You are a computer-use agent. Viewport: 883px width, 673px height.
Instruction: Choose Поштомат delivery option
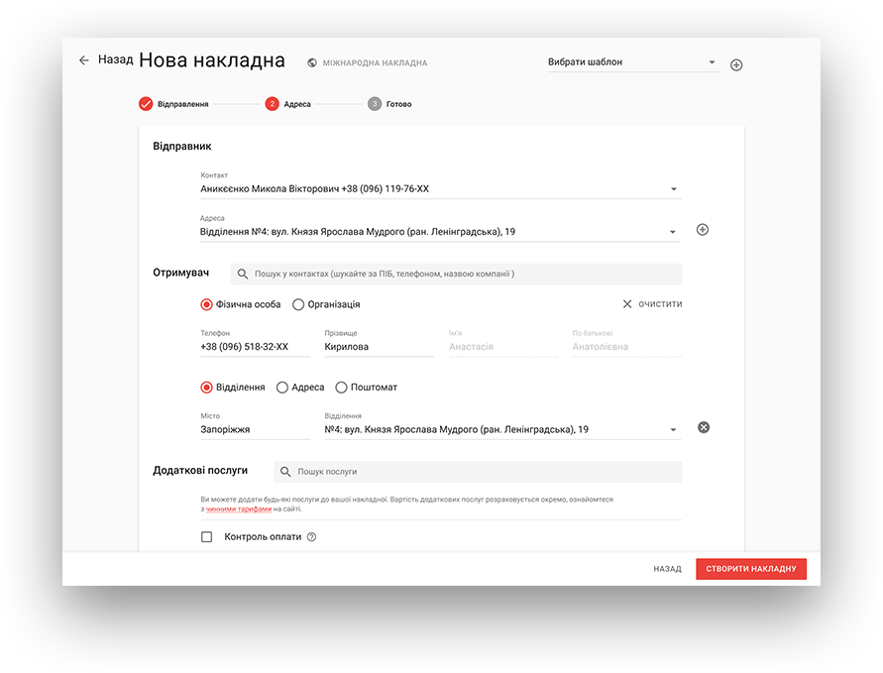pyautogui.click(x=341, y=388)
